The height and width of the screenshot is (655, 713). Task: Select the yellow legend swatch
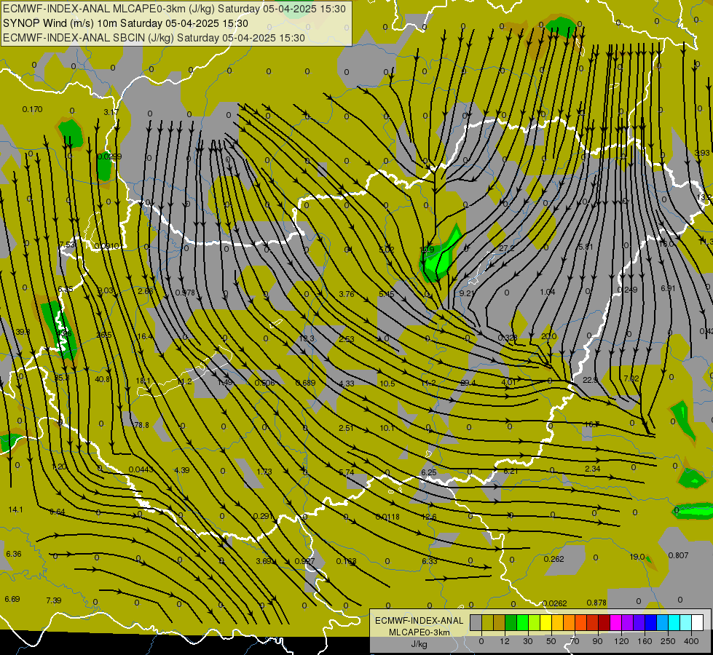[x=545, y=623]
